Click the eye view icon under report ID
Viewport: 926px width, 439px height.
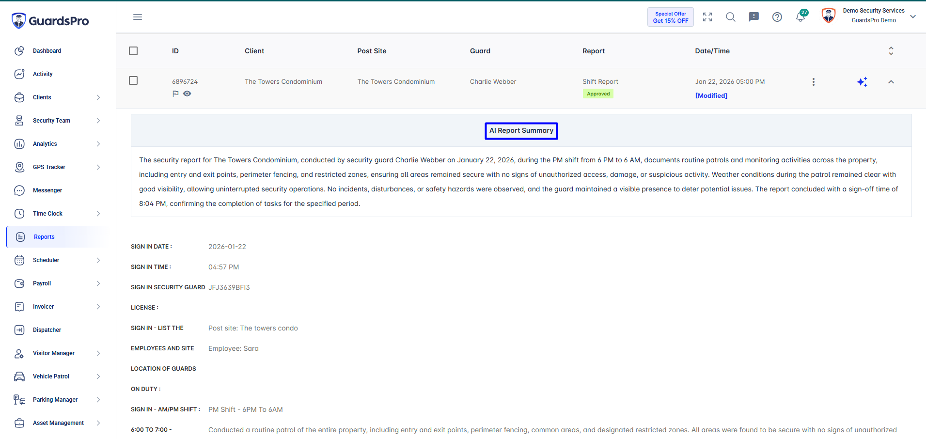[x=187, y=94]
